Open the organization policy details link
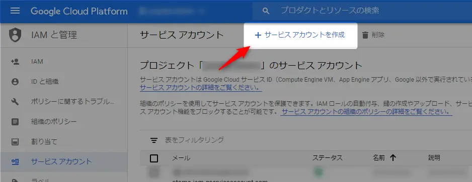The width and height of the screenshot is (472, 182). click(366, 112)
